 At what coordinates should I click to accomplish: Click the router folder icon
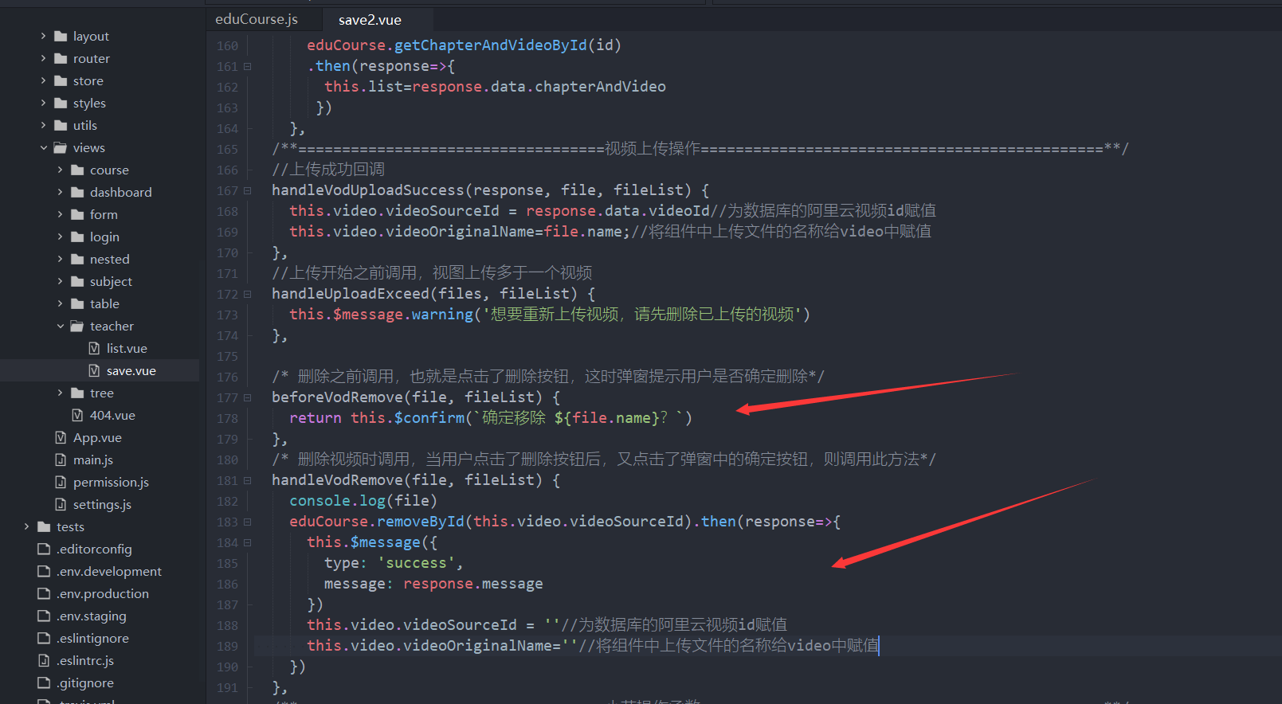(x=61, y=58)
